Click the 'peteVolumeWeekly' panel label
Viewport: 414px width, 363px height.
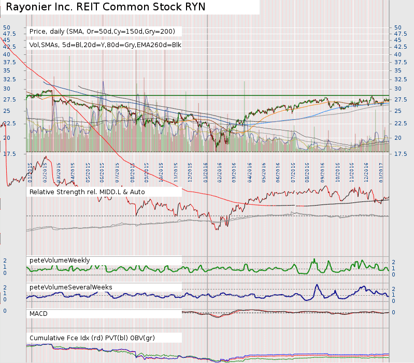(60, 260)
